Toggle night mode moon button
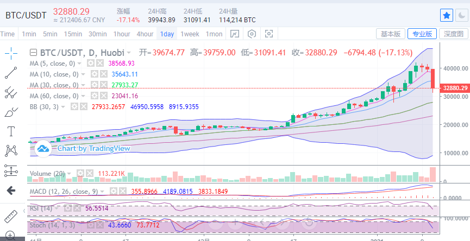This screenshot has width=470, height=241. tap(461, 15)
